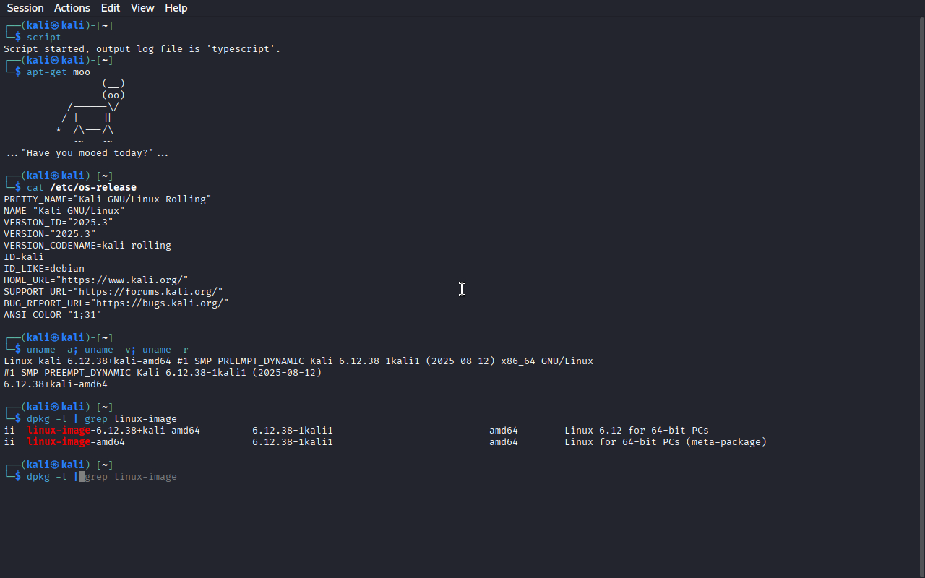
Task: Open the View menu
Action: pos(142,8)
